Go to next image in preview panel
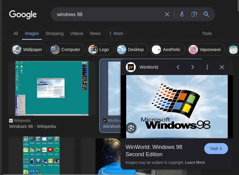Viewport: 239px width, 175px height. click(x=193, y=67)
